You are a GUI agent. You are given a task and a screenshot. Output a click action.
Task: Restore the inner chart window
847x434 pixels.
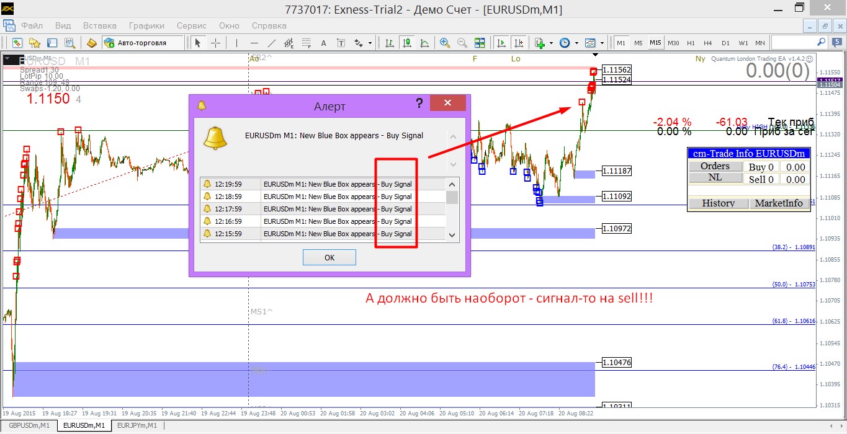tap(825, 26)
